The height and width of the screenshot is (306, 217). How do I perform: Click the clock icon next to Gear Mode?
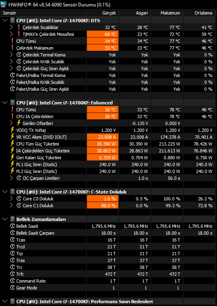point(12,287)
